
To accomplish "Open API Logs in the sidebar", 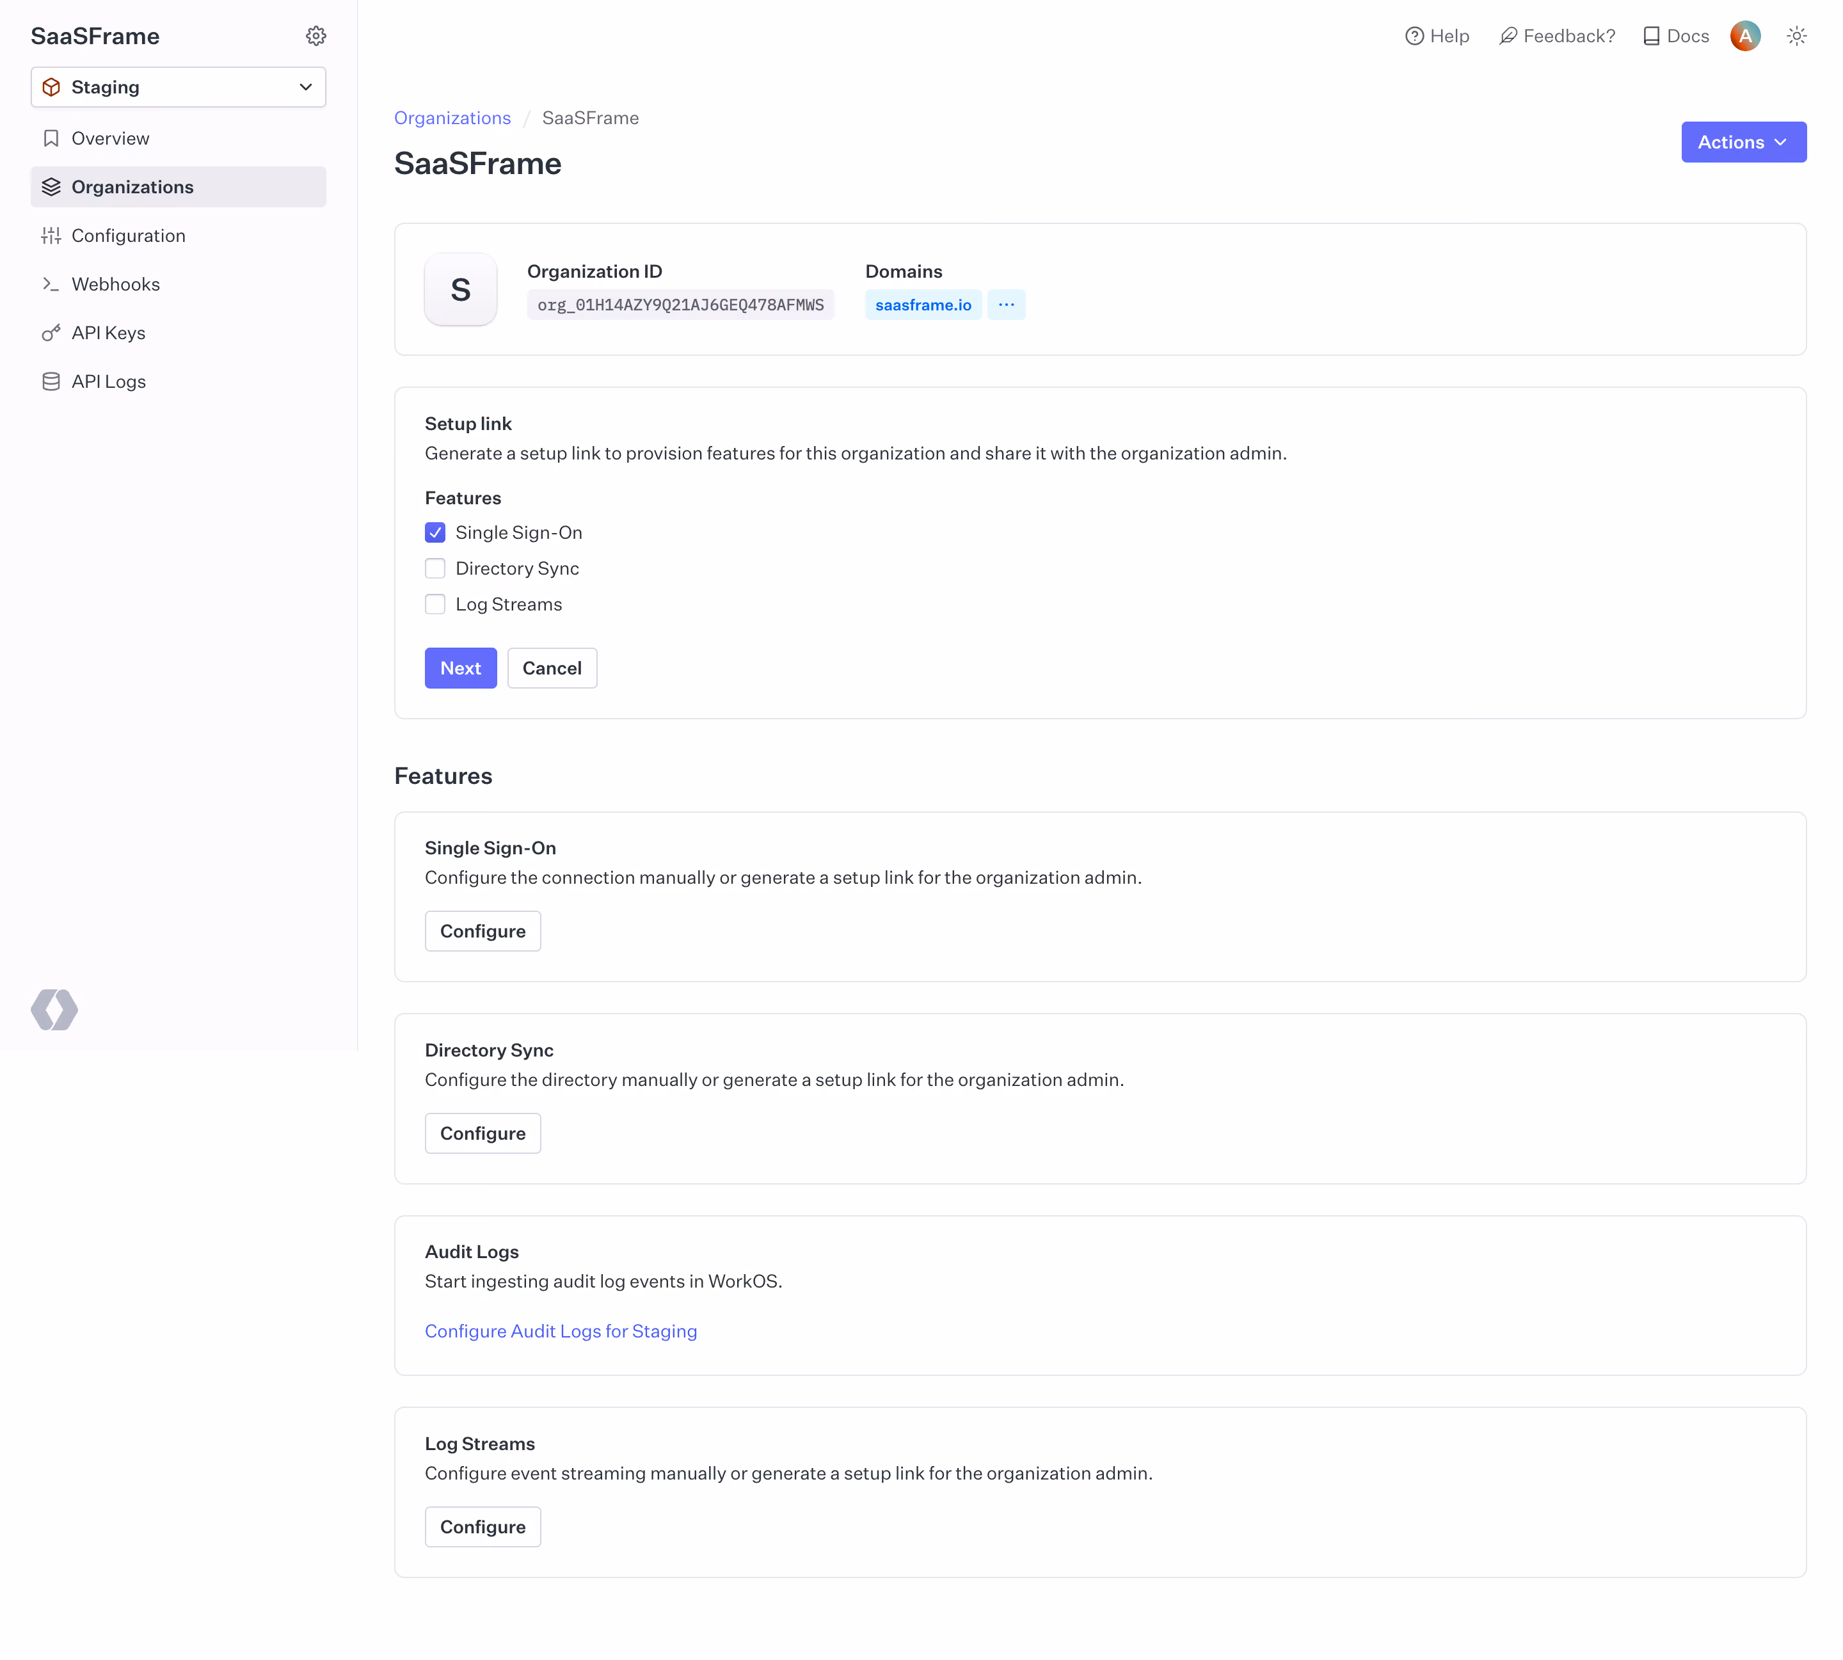I will pos(179,381).
